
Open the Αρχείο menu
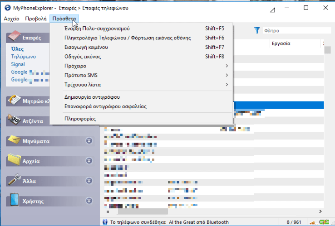[x=11, y=19]
